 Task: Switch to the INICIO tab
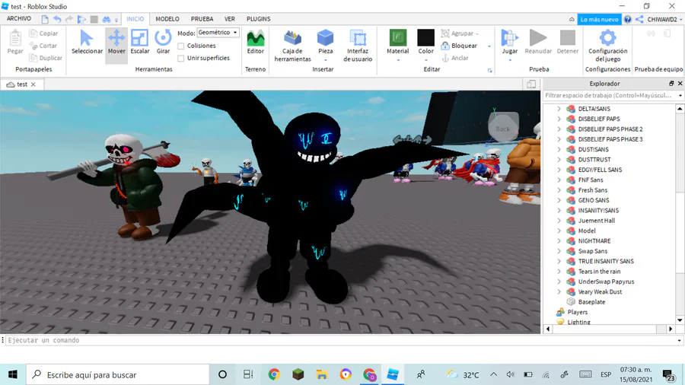pyautogui.click(x=135, y=19)
